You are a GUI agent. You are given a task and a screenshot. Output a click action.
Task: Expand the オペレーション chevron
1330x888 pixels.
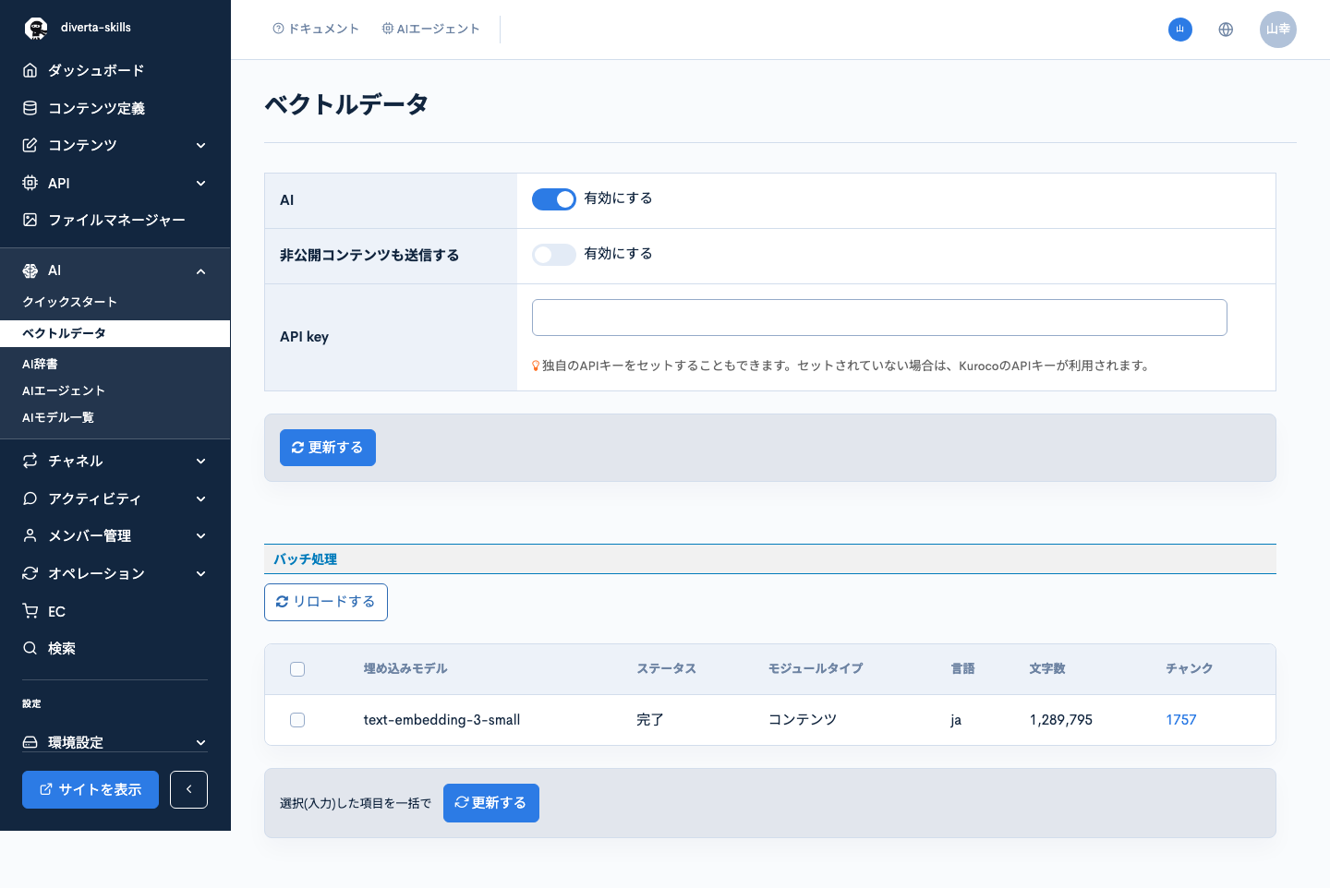click(201, 574)
